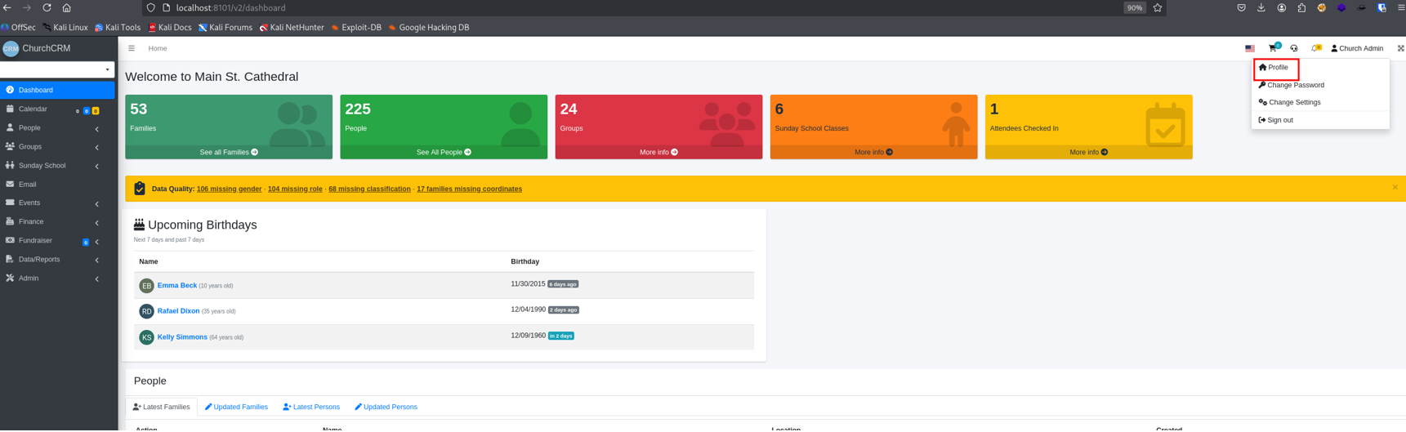Open browser downloads icon
Image resolution: width=1406 pixels, height=432 pixels.
(x=1261, y=7)
